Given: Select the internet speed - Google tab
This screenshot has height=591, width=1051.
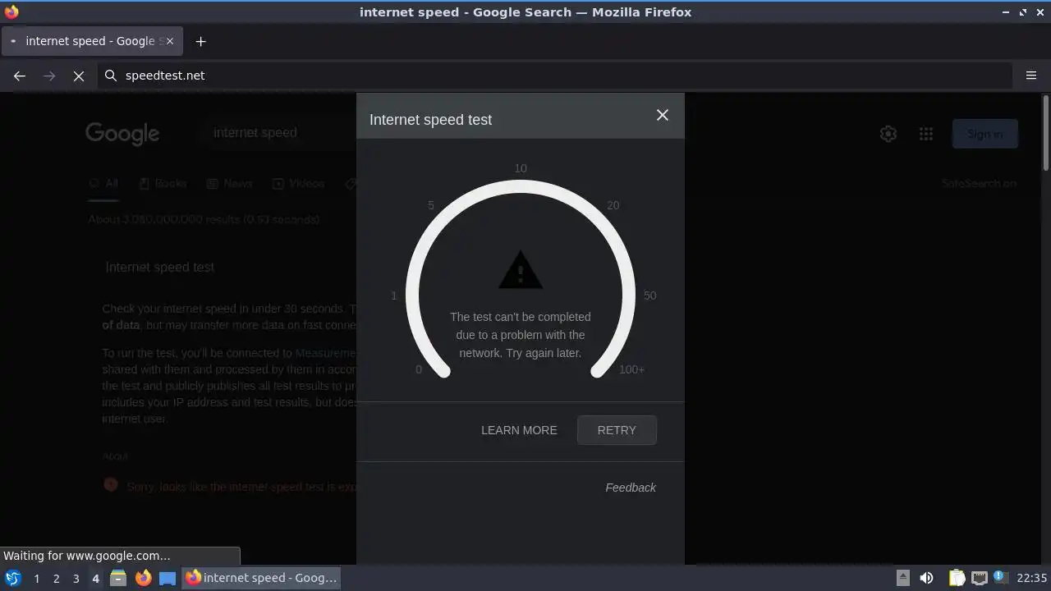Looking at the screenshot, I should point(92,41).
